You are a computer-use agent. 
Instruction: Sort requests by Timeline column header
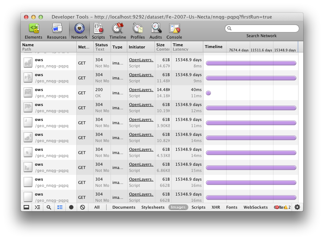pyautogui.click(x=213, y=47)
